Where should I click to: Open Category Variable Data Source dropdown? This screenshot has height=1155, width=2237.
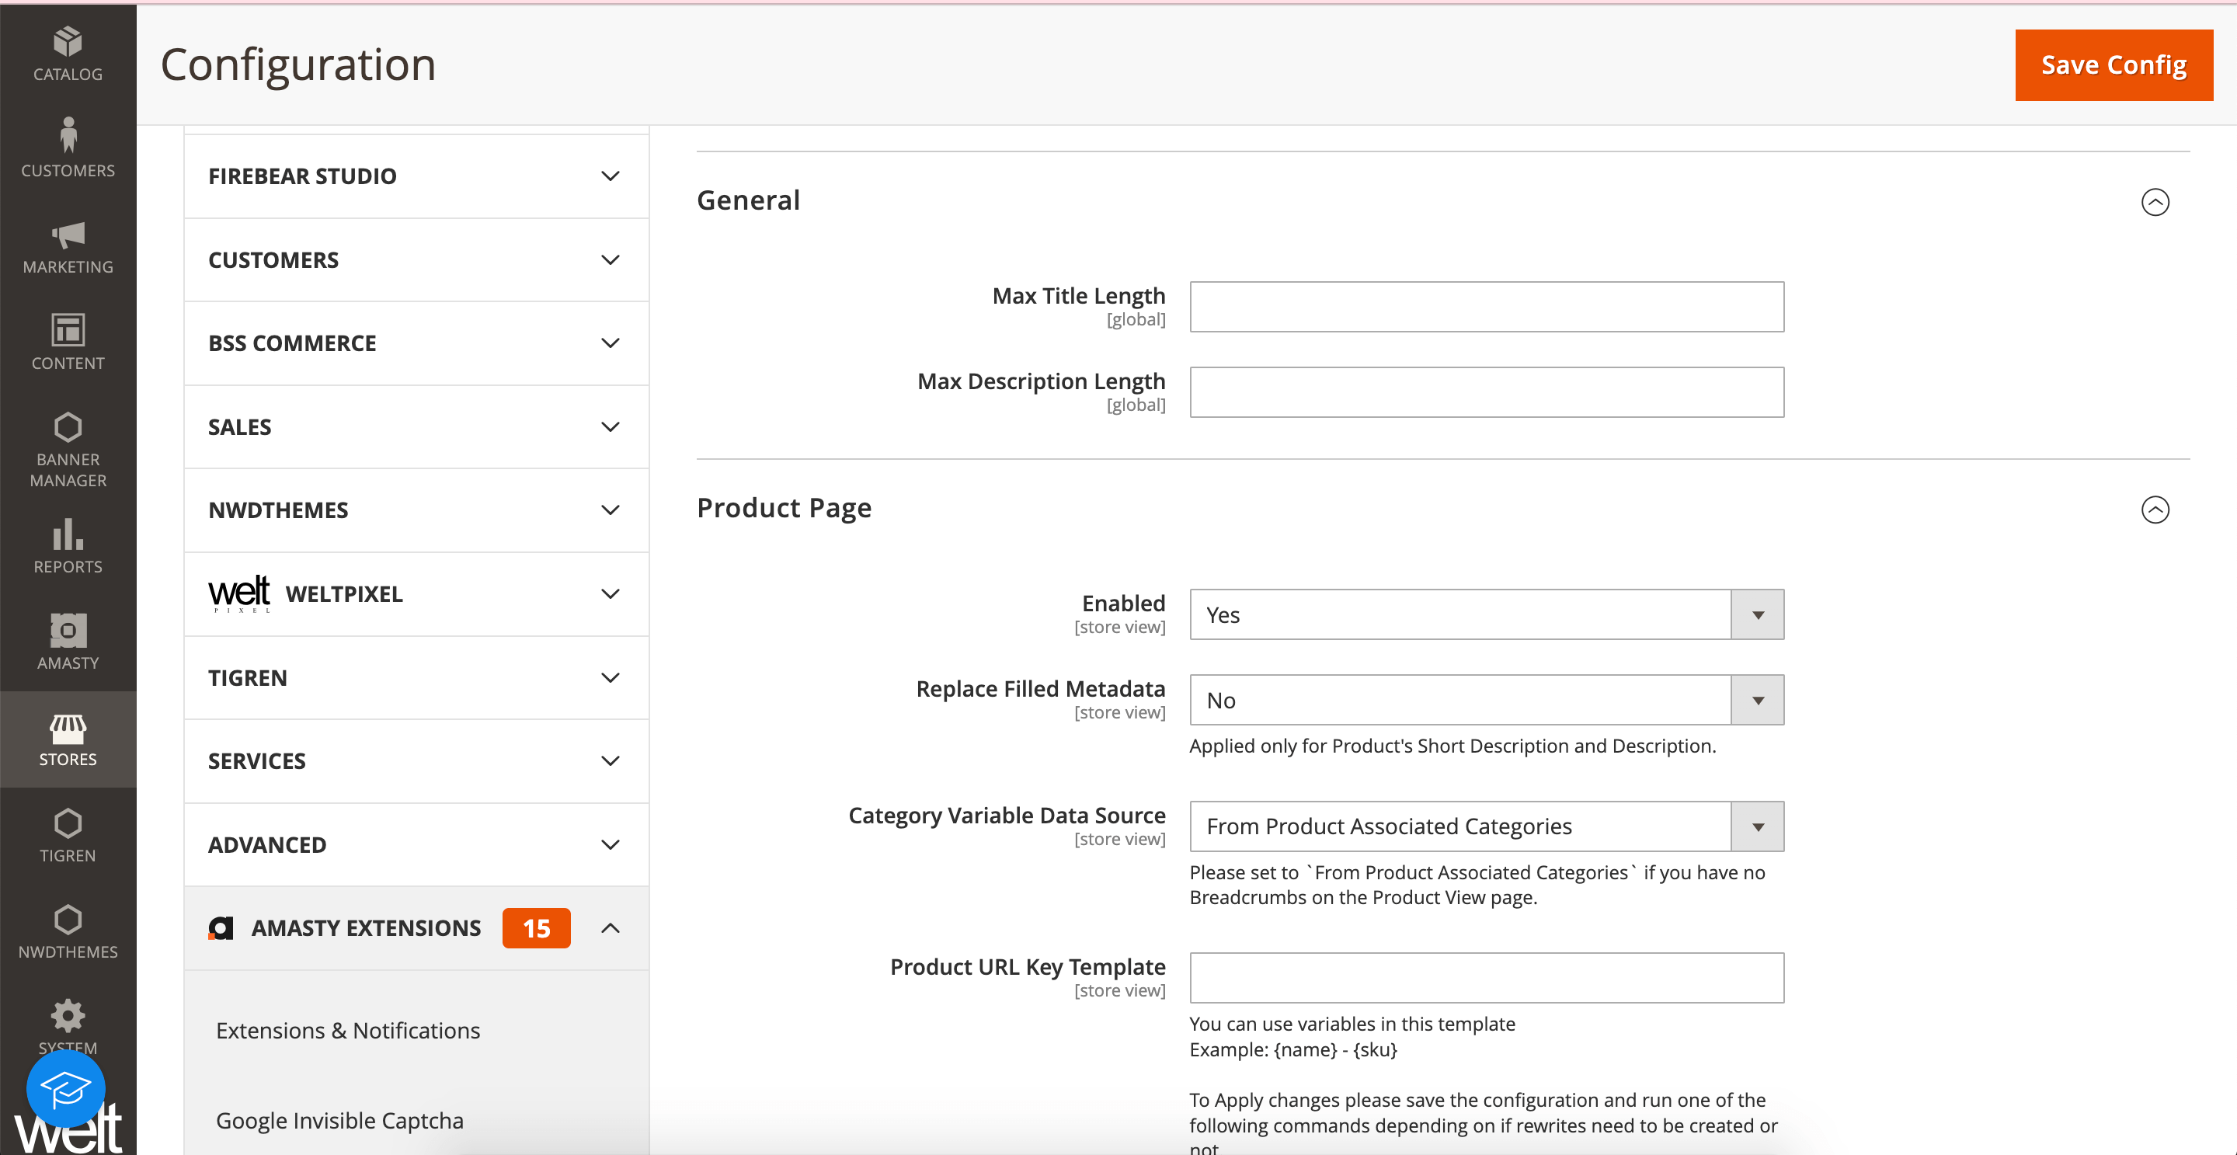coord(1486,826)
